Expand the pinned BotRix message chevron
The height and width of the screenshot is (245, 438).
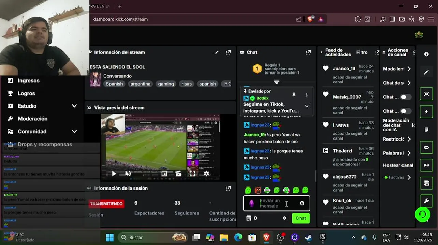coord(307,106)
